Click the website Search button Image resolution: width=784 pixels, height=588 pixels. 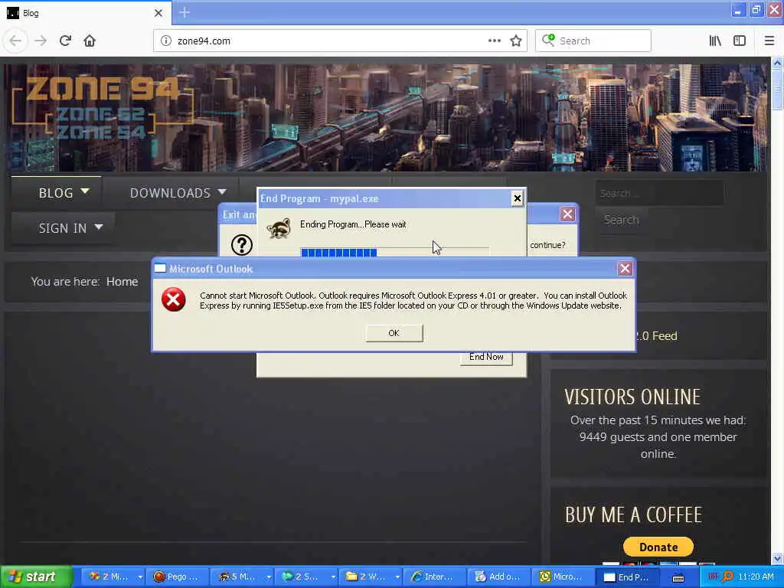pos(621,220)
